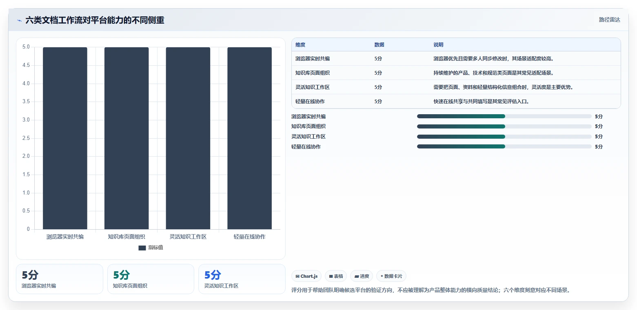Click the 指标值 legend label

[x=155, y=248]
